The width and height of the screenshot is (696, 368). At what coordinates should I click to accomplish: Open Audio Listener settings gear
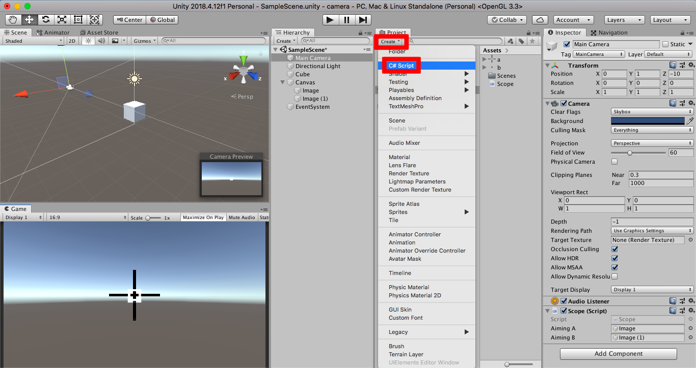(x=691, y=301)
